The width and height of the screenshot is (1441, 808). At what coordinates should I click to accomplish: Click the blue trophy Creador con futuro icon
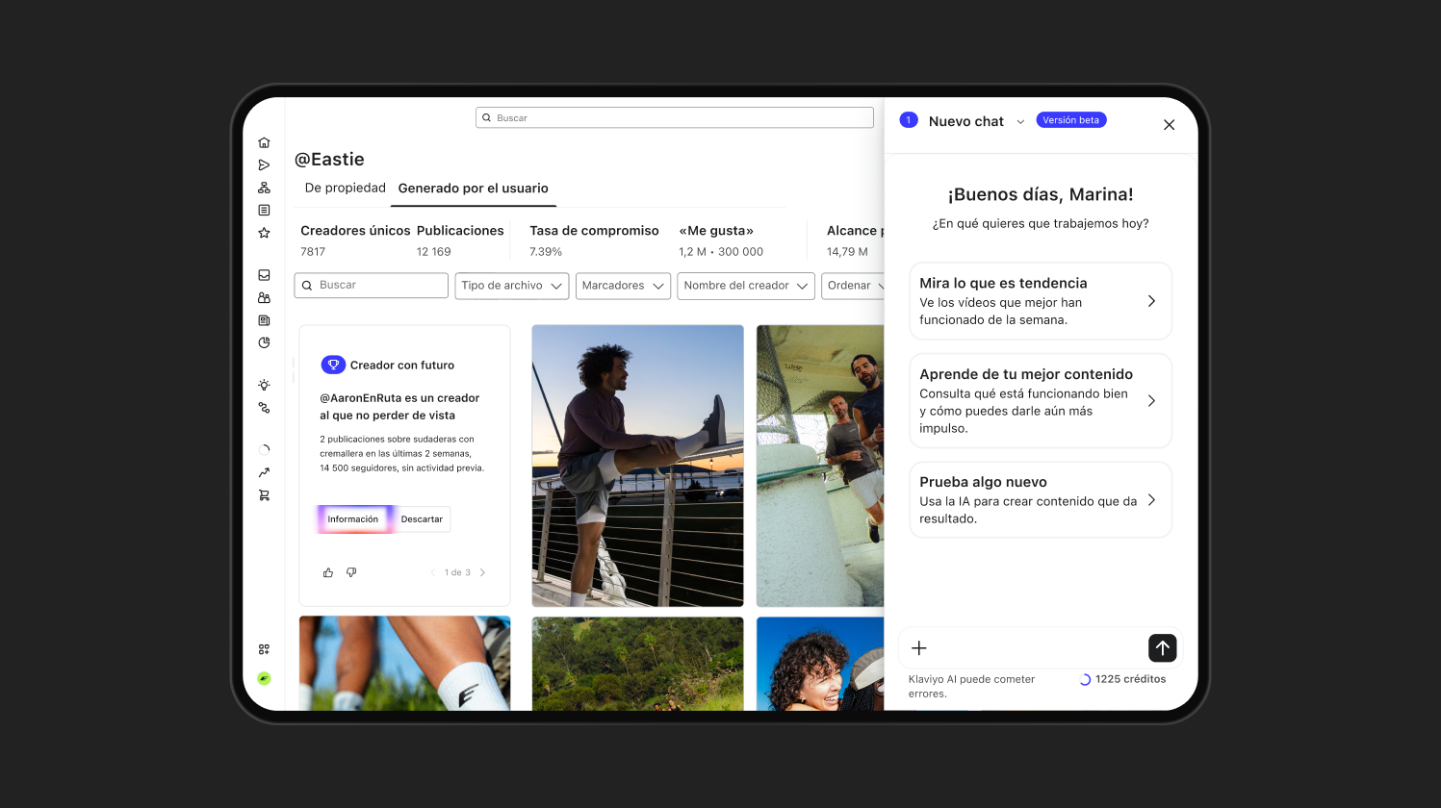pyautogui.click(x=333, y=365)
